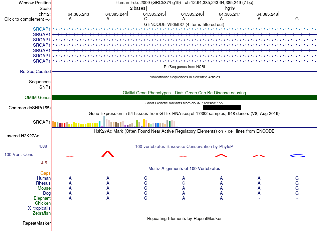Open the Common dbSNP(155) track label
The height and width of the screenshot is (231, 317).
click(x=30, y=108)
